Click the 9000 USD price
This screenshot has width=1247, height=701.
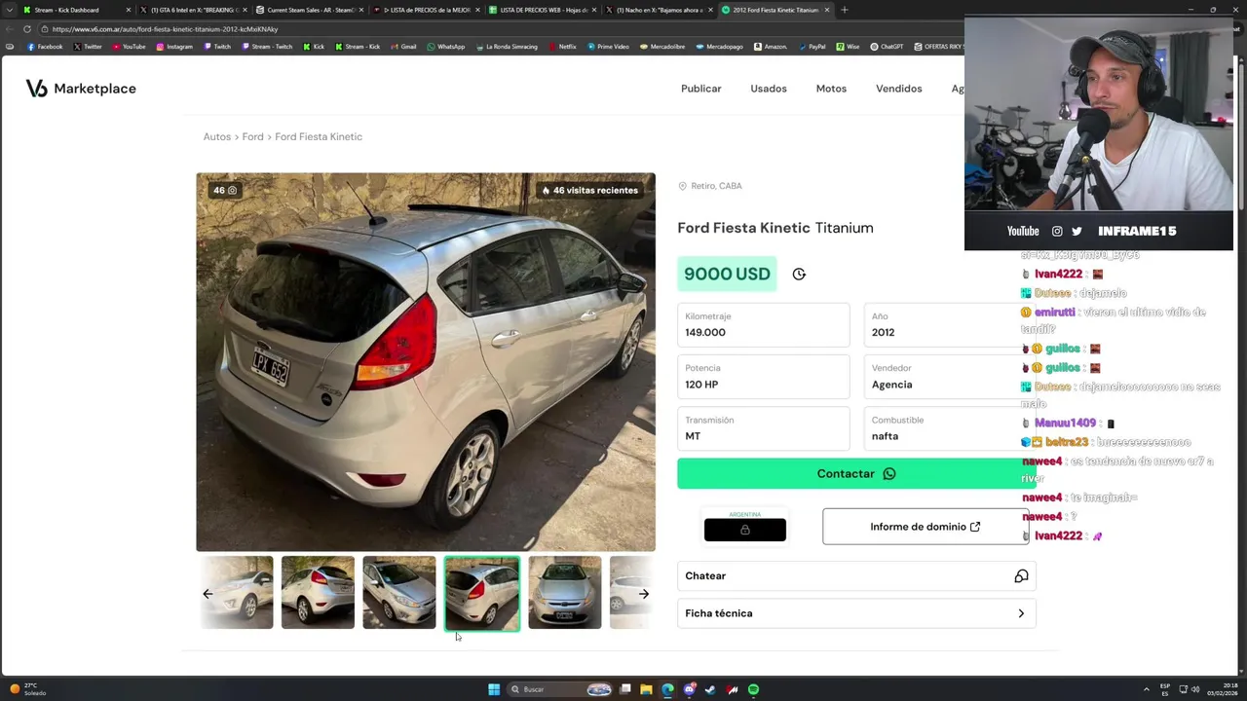point(727,275)
